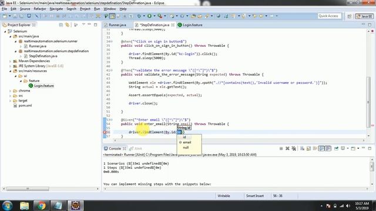376x211 pixels.
Task: Click the Debug bug icon in toolbar
Action: click(x=139, y=16)
